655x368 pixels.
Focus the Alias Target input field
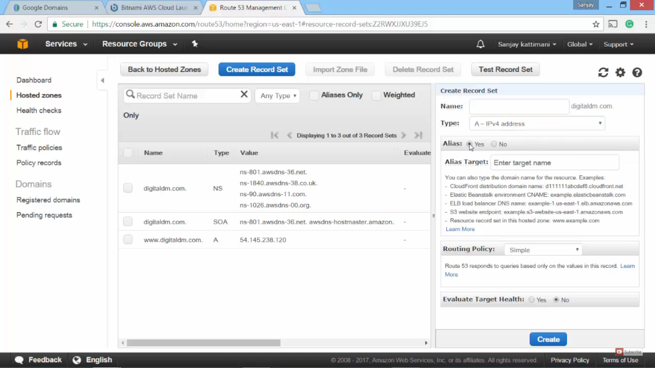(555, 163)
